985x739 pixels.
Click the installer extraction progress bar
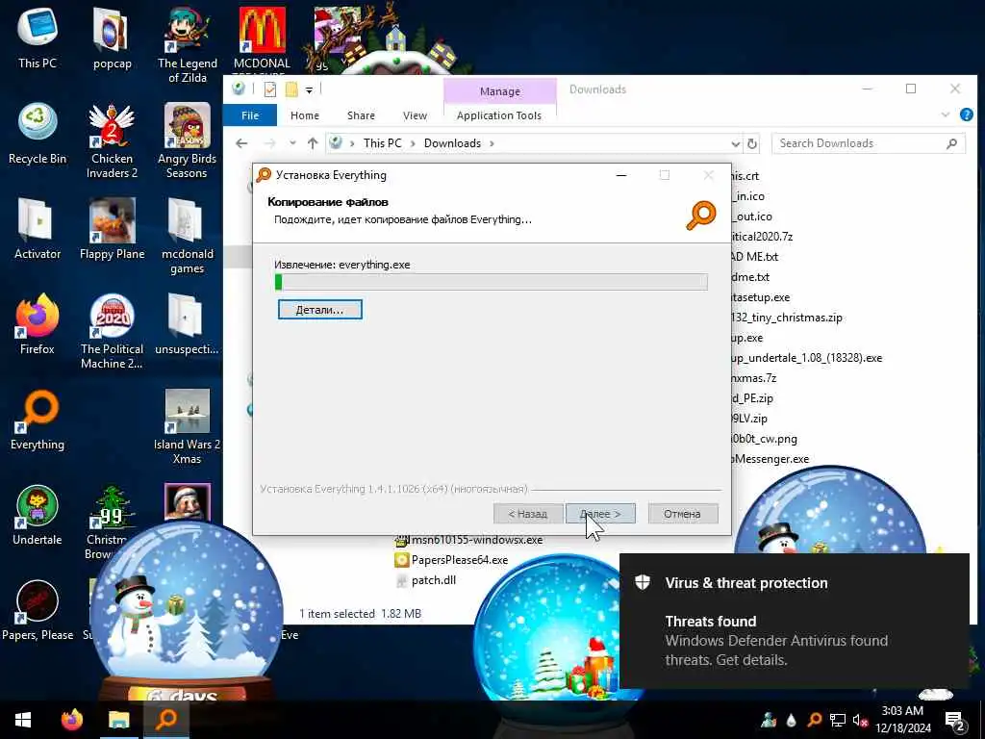tap(492, 282)
